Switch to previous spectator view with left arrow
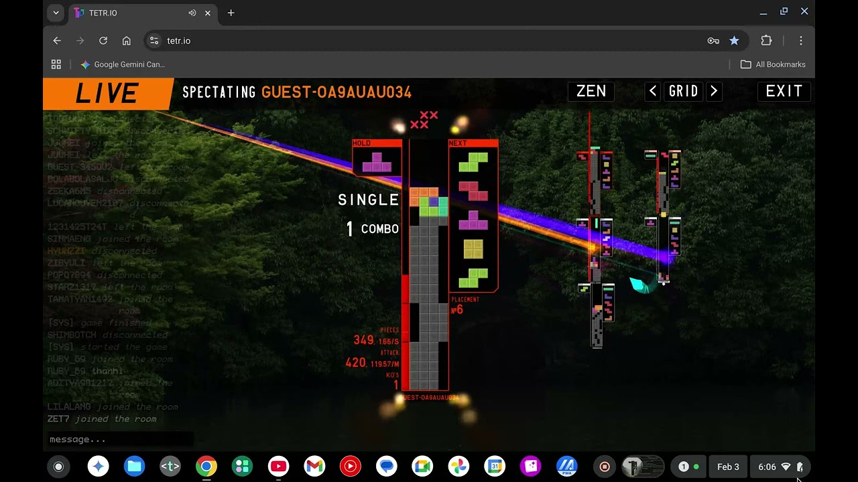Screen dimensions: 858x482 click(x=653, y=91)
